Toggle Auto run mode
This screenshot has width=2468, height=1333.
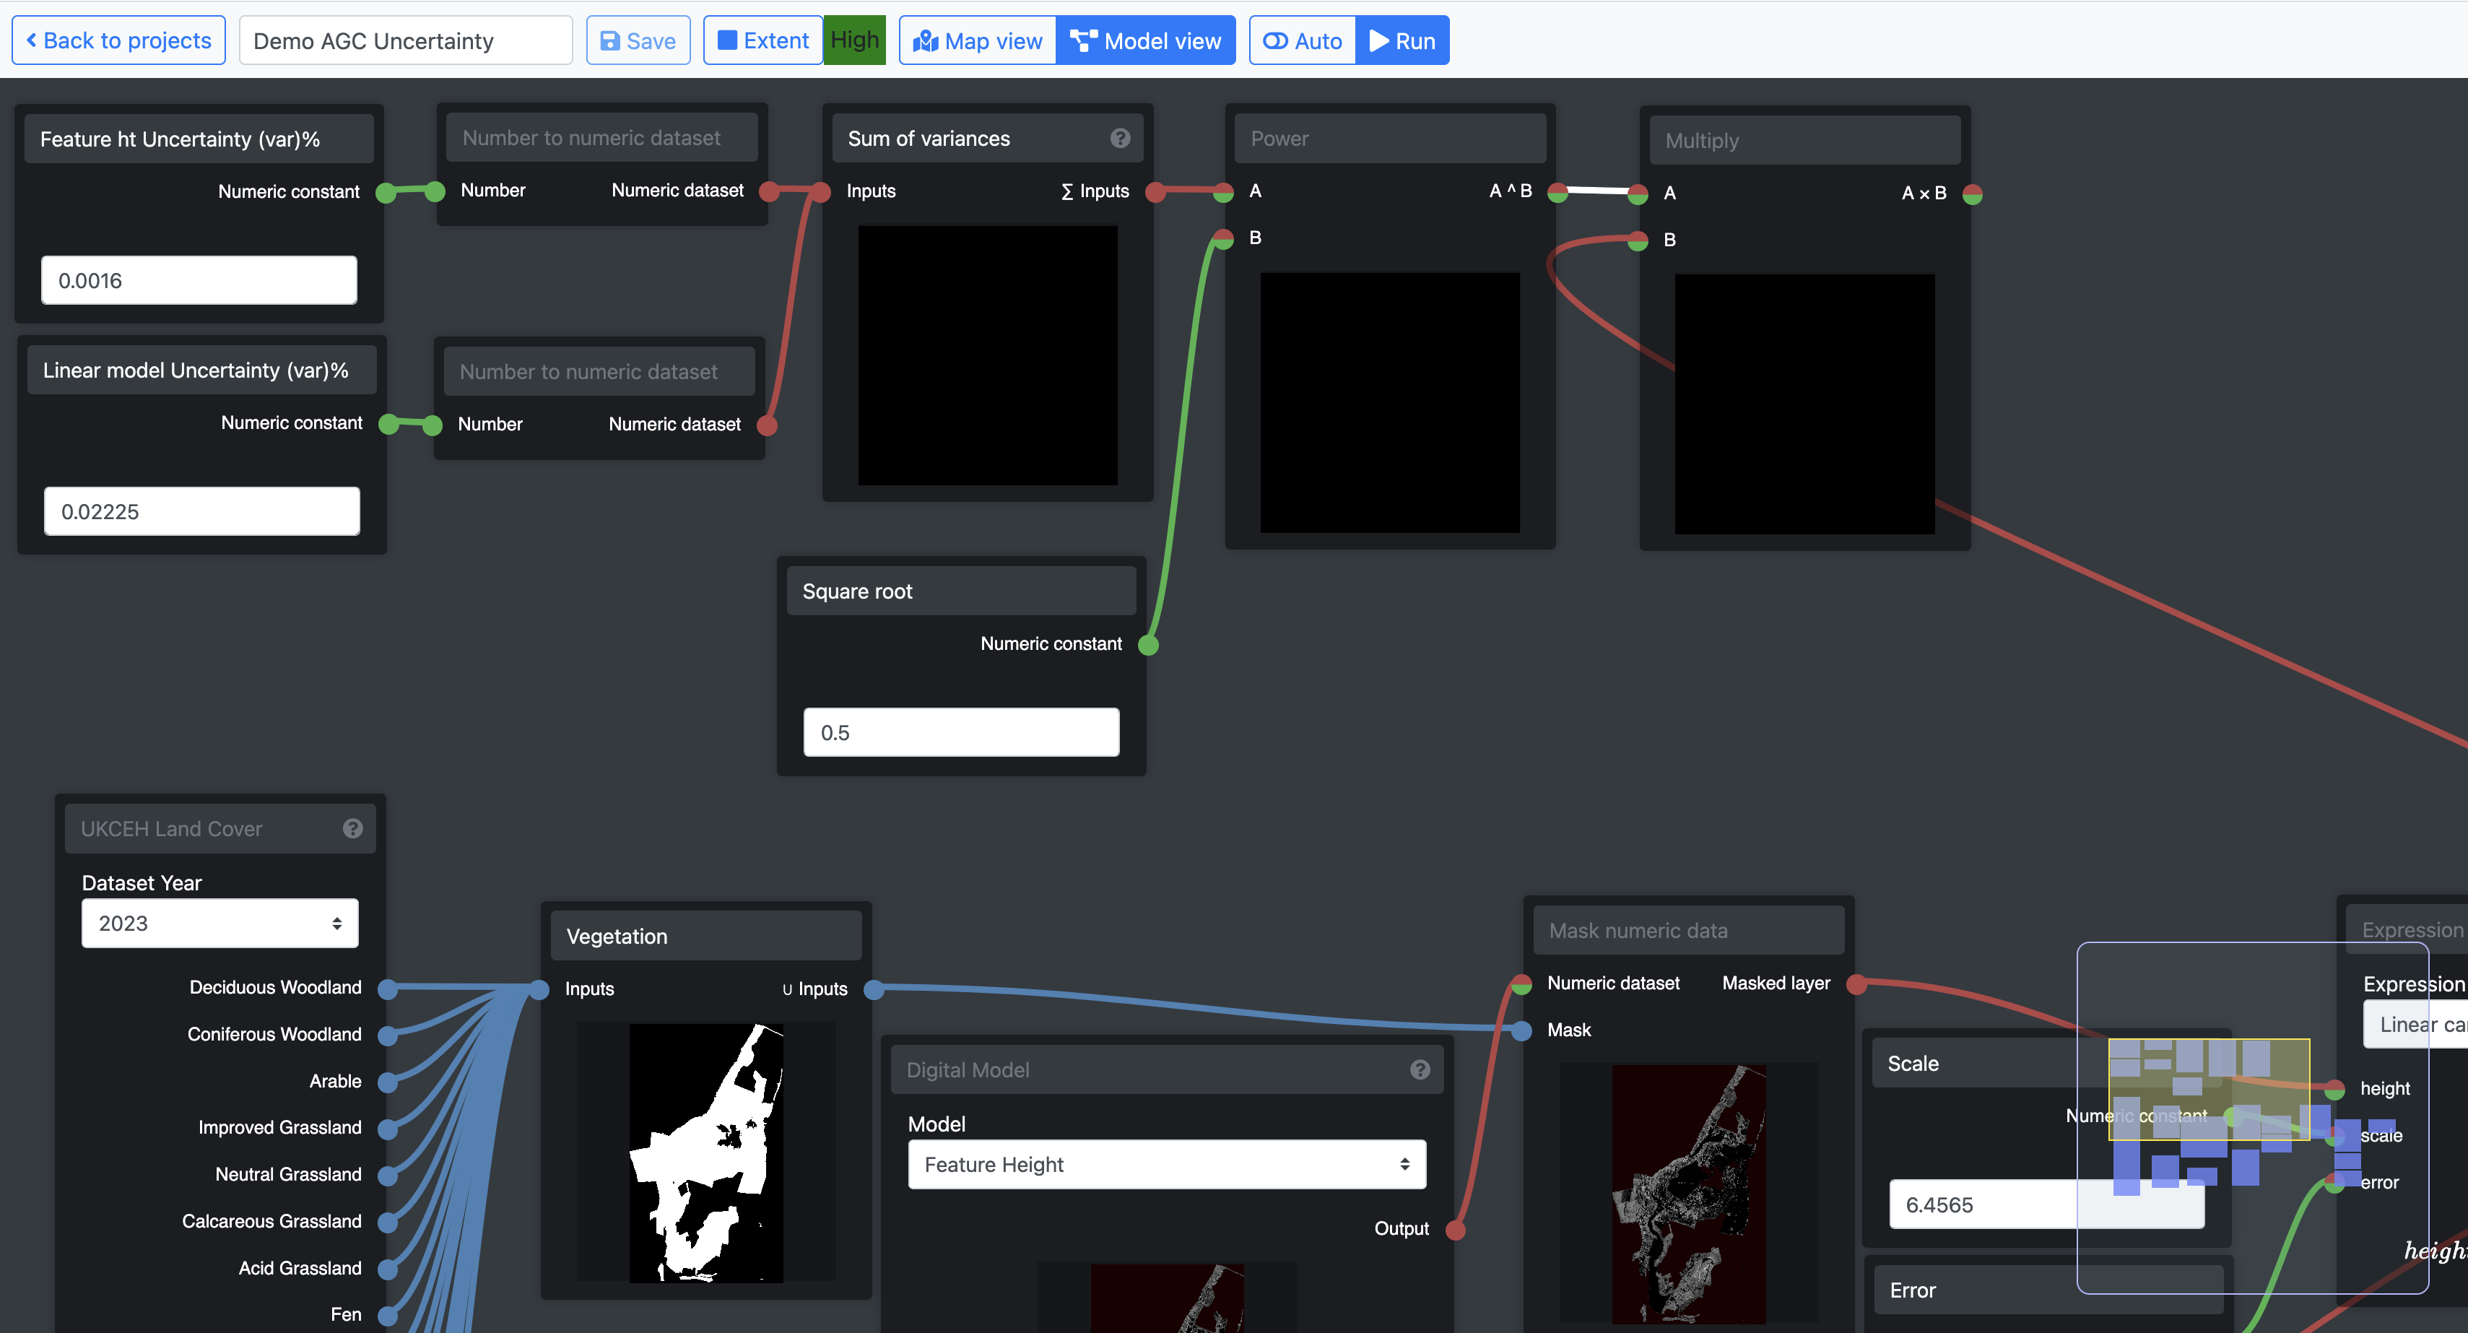(x=1302, y=40)
